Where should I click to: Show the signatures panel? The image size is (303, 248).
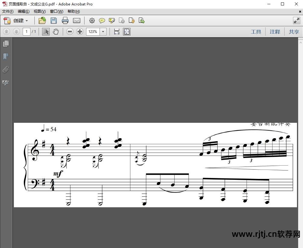[x=6, y=83]
